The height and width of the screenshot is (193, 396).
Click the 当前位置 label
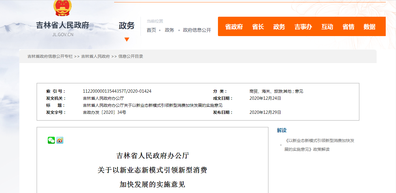(155, 21)
